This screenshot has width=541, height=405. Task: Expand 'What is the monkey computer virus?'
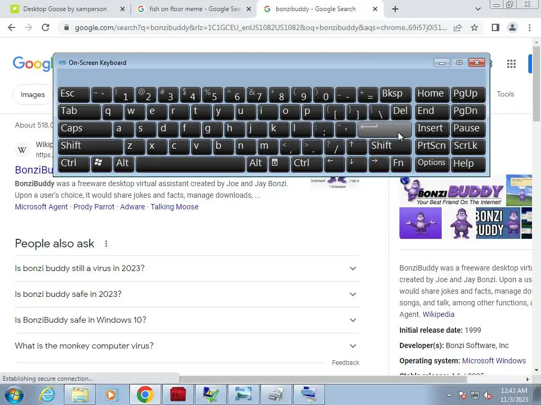(186, 346)
